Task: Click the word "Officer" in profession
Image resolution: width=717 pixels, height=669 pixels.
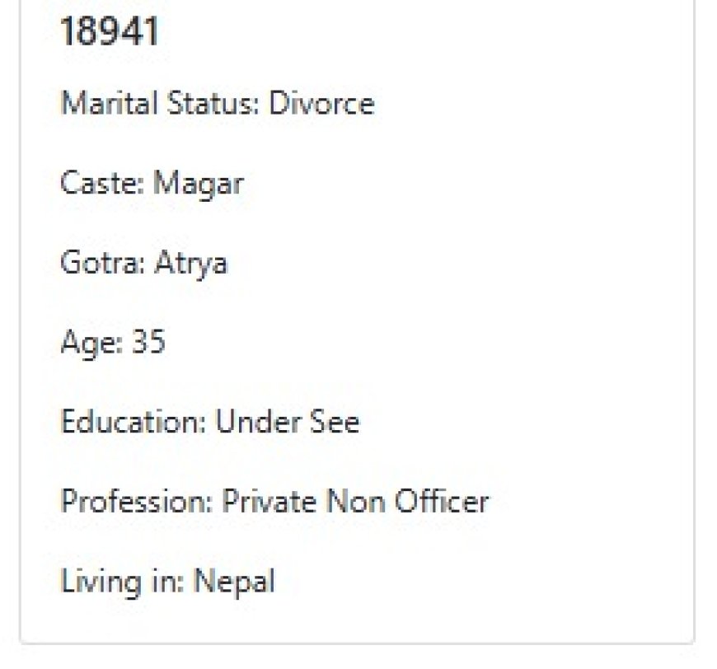Action: (x=442, y=501)
